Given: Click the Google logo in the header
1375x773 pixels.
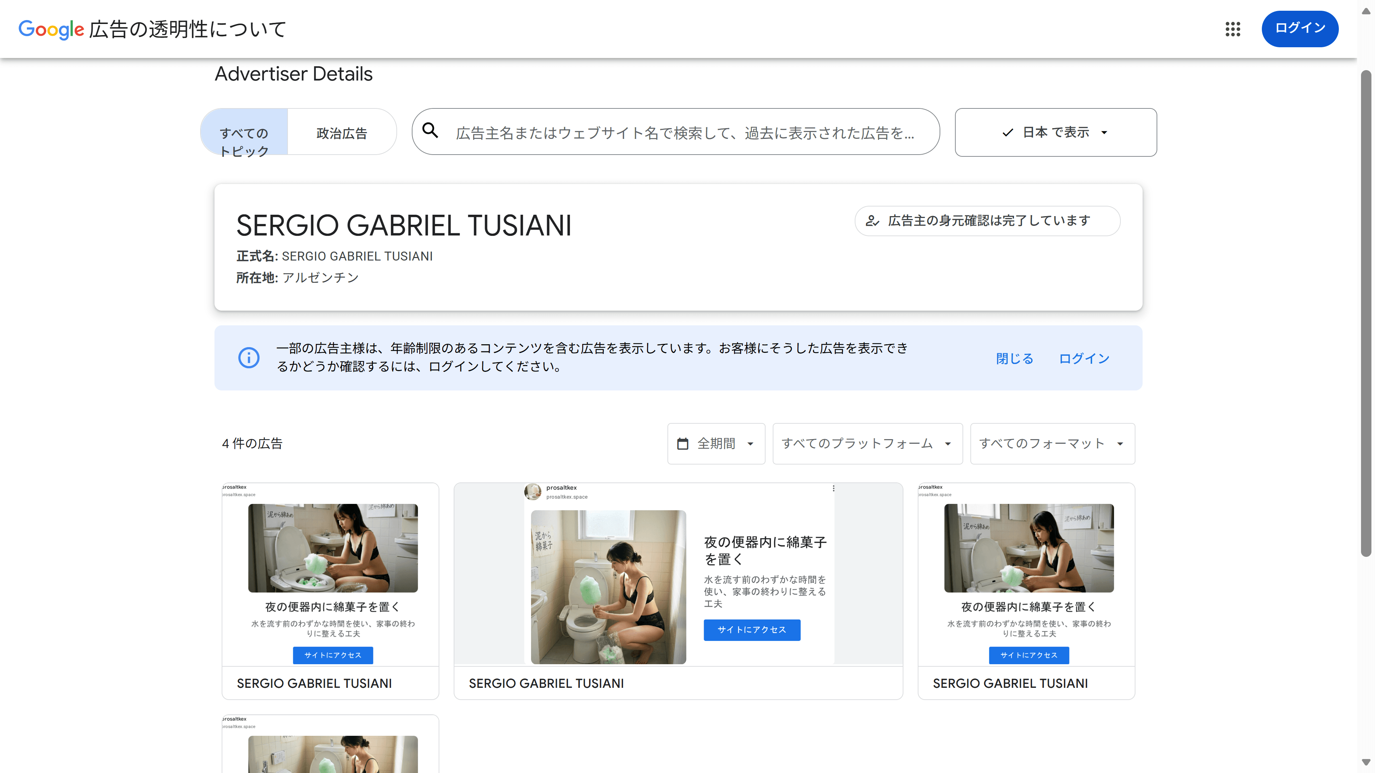Looking at the screenshot, I should click(x=51, y=29).
